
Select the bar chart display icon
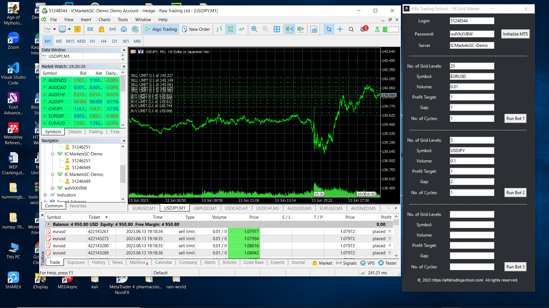click(x=219, y=29)
